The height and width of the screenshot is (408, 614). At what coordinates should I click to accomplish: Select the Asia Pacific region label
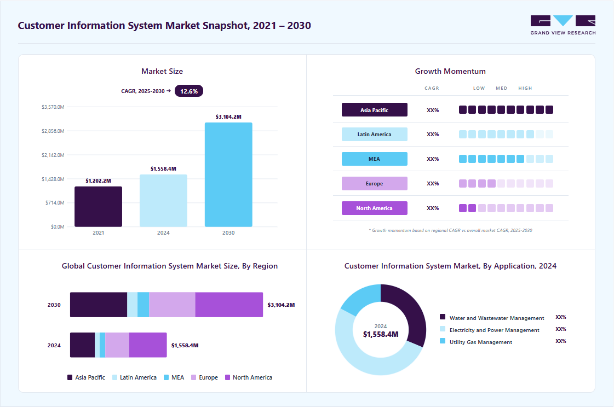tap(374, 110)
